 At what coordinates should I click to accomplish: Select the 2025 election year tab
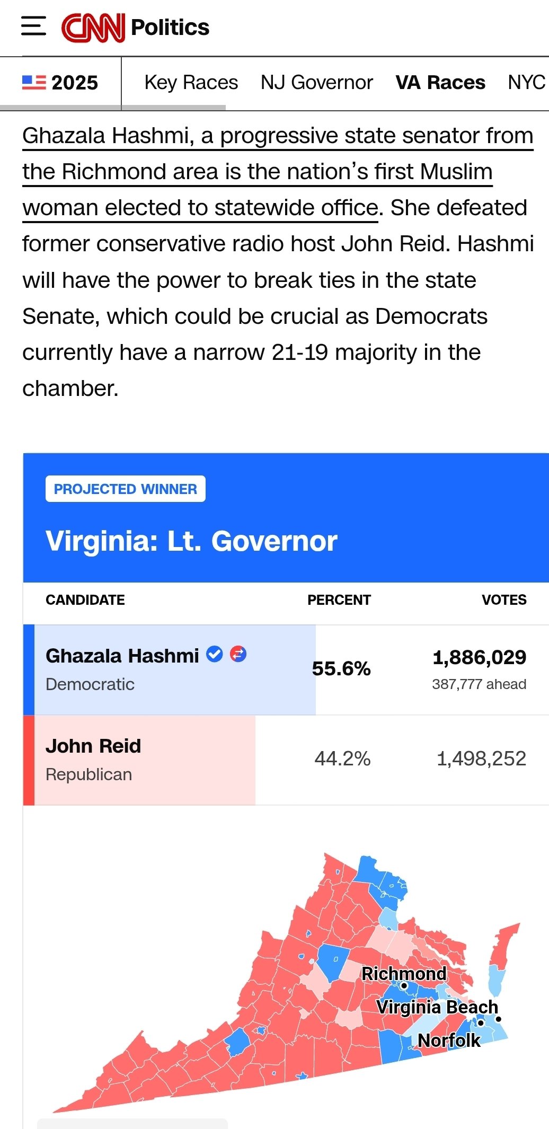coord(74,83)
